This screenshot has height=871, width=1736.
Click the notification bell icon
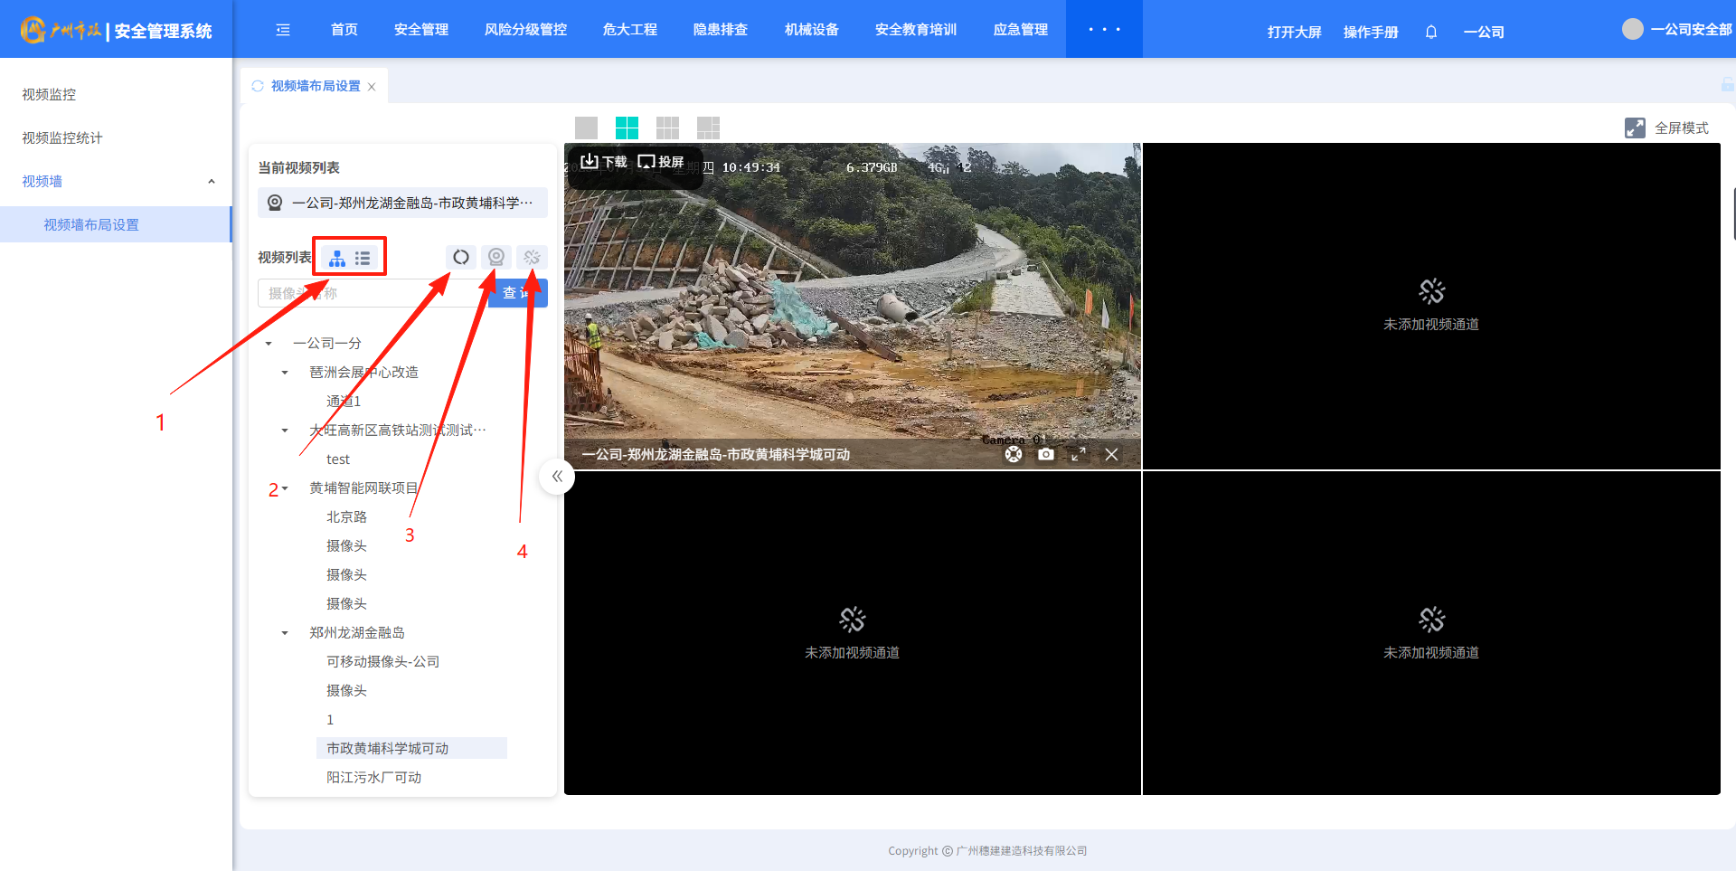point(1431,32)
